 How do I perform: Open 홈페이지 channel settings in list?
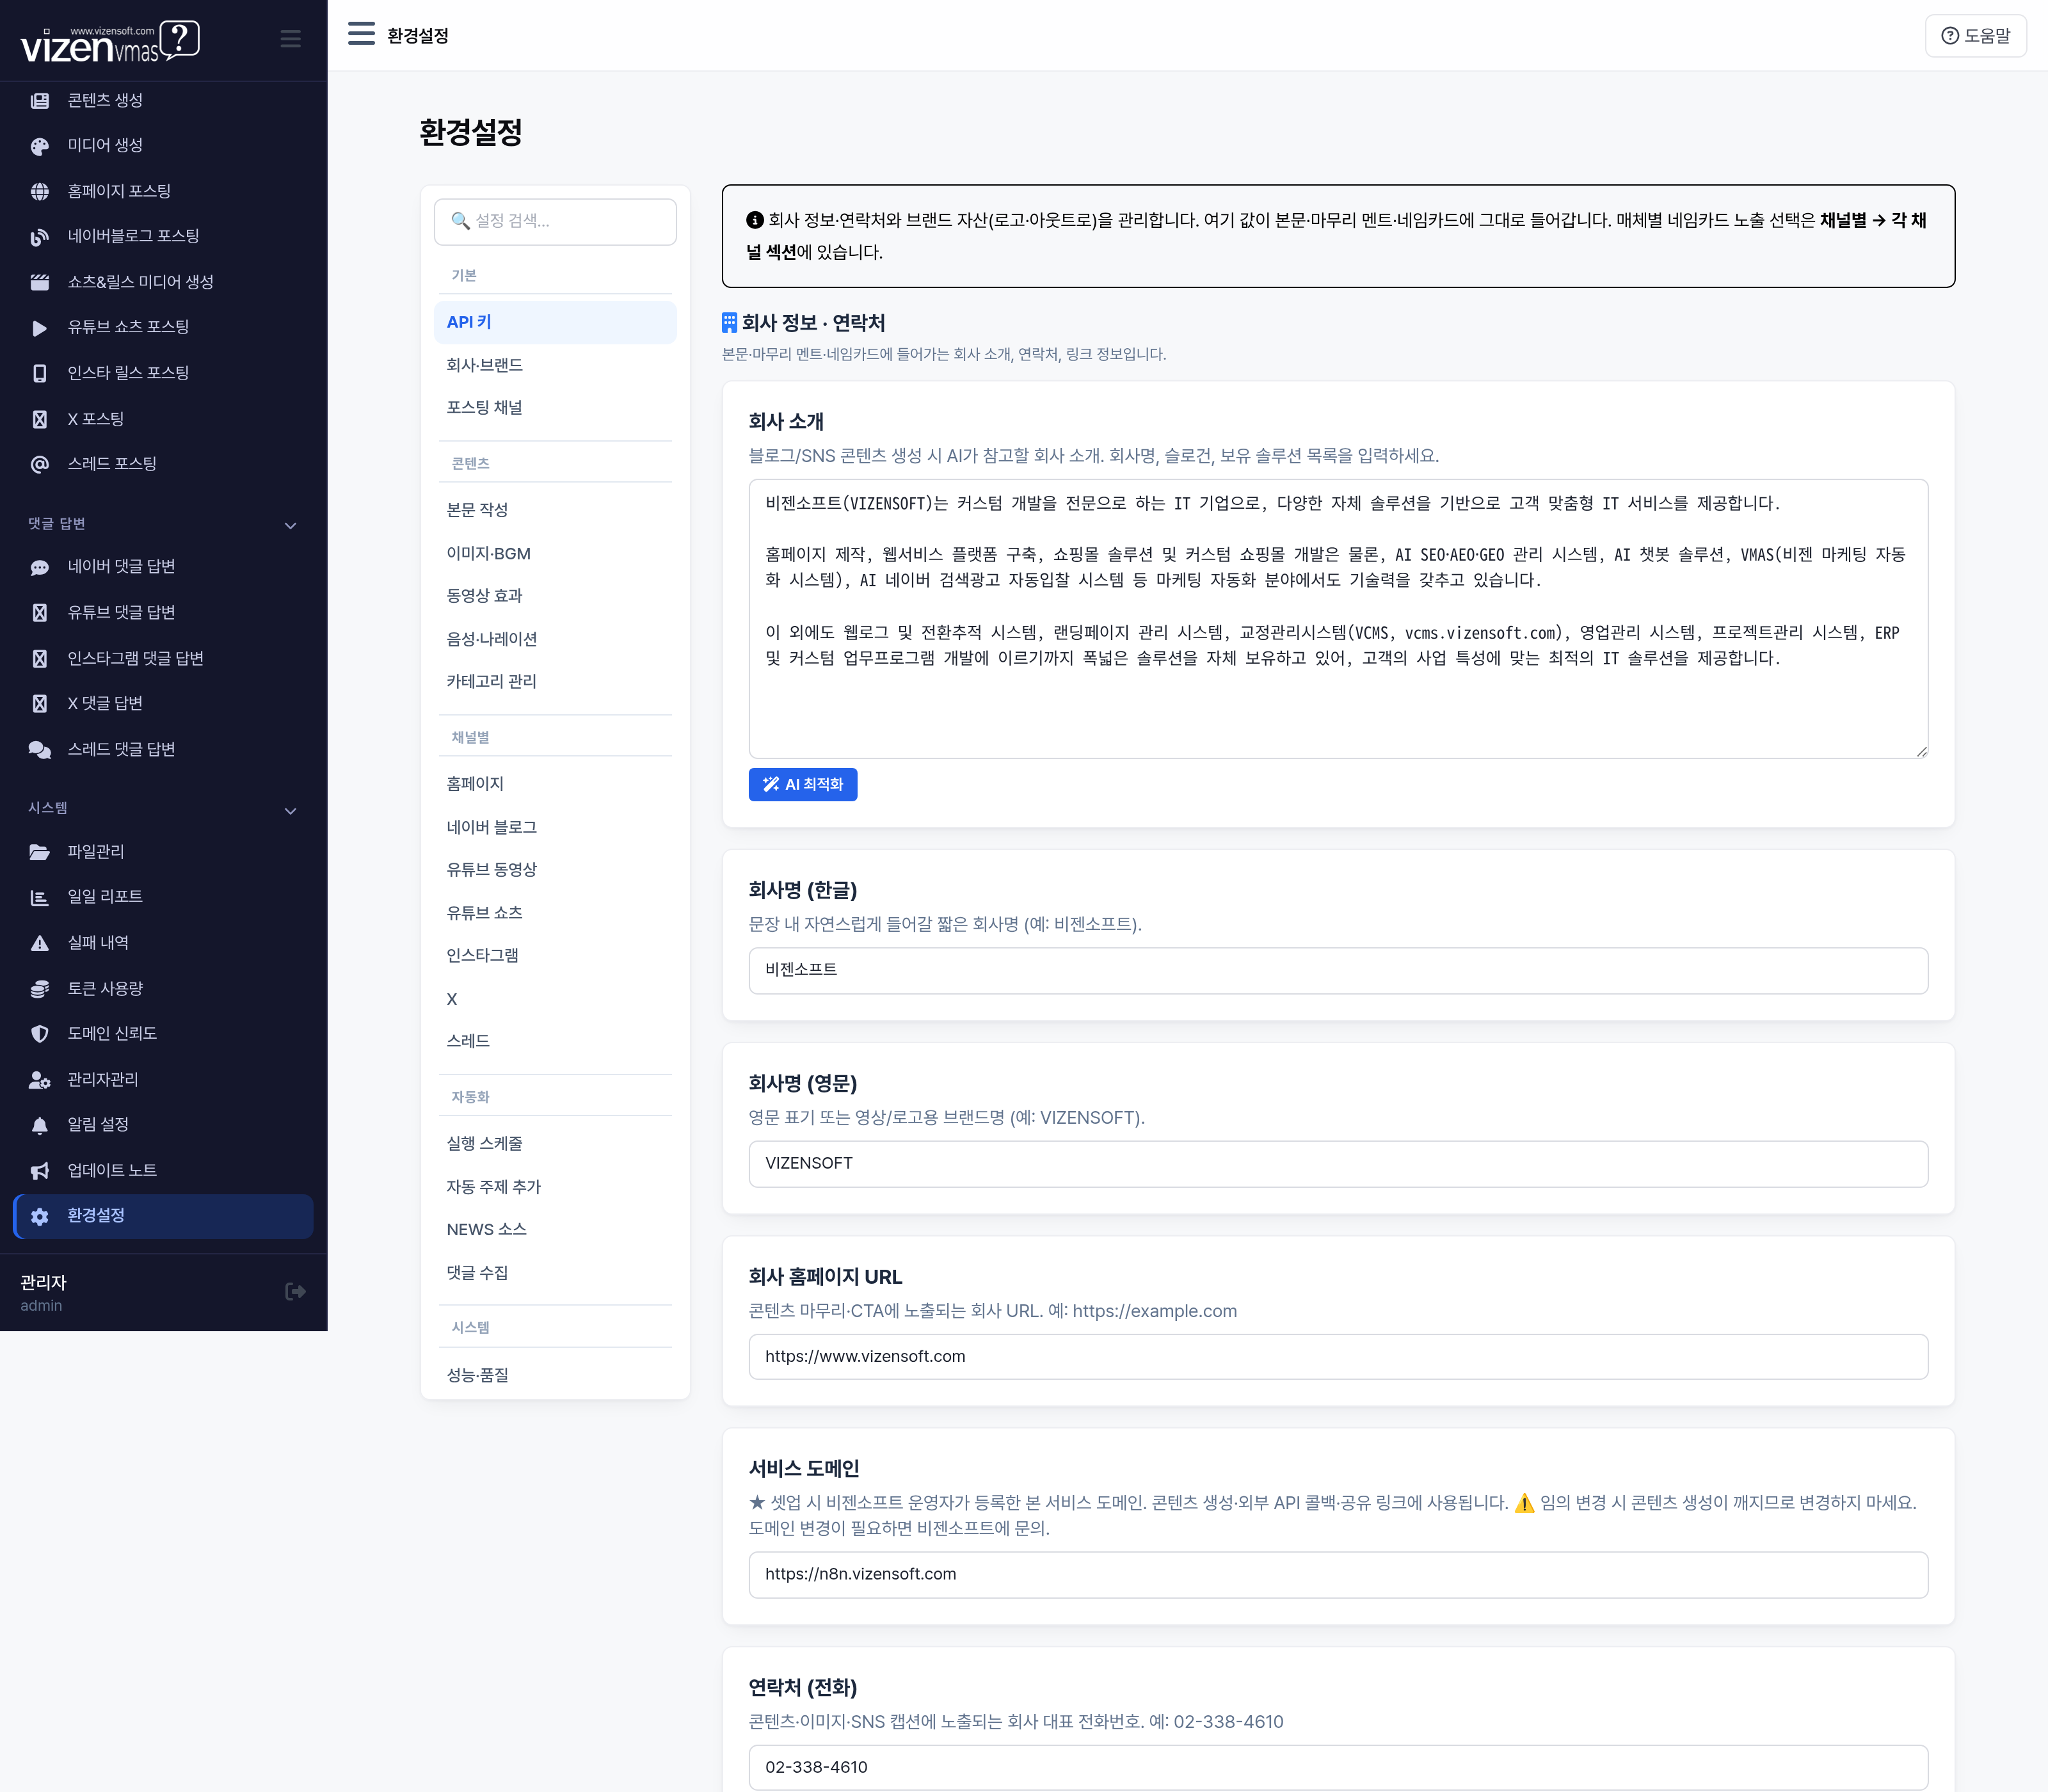click(555, 784)
